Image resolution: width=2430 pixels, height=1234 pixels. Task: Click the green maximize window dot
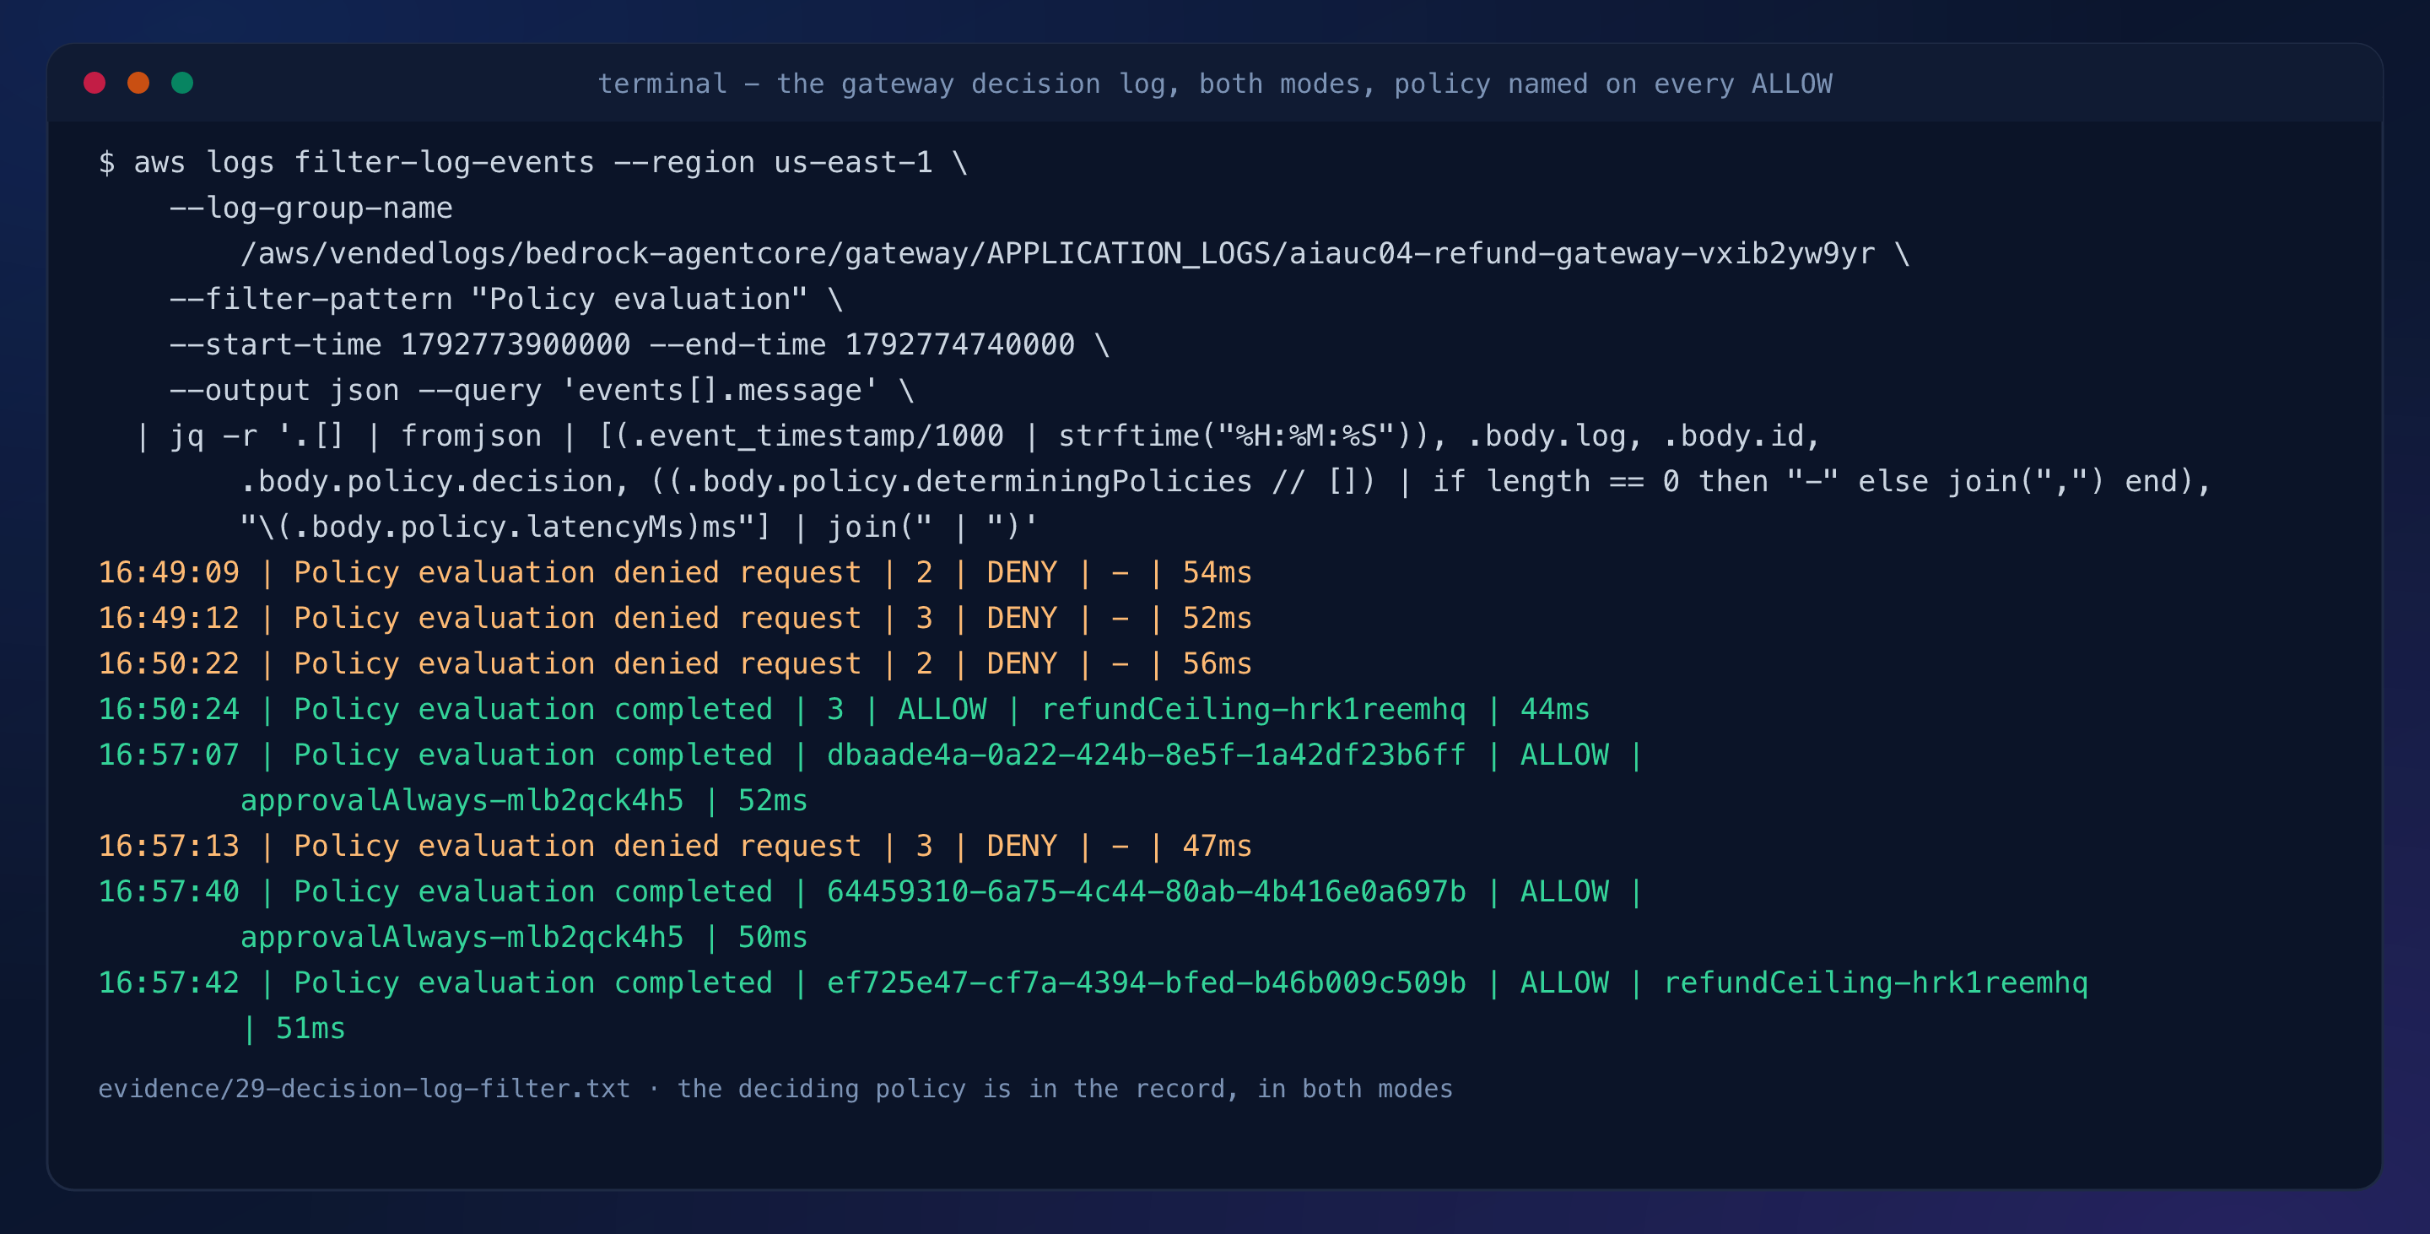click(x=183, y=83)
